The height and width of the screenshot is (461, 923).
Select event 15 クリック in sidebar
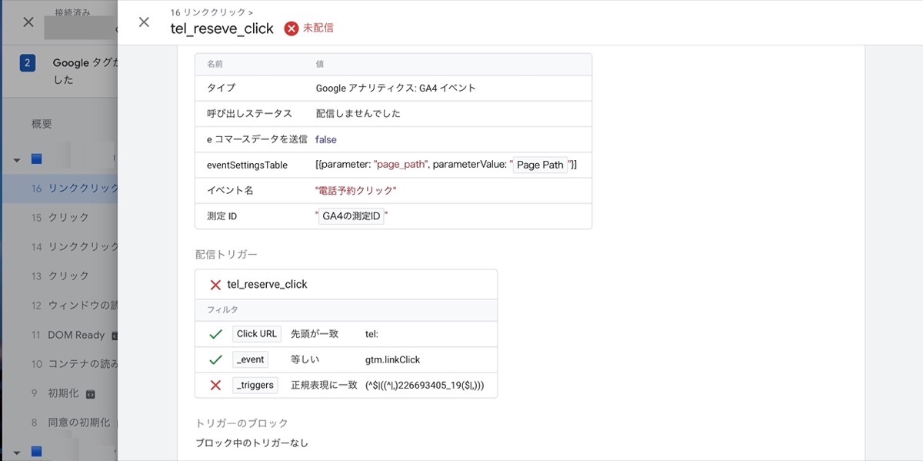point(69,218)
